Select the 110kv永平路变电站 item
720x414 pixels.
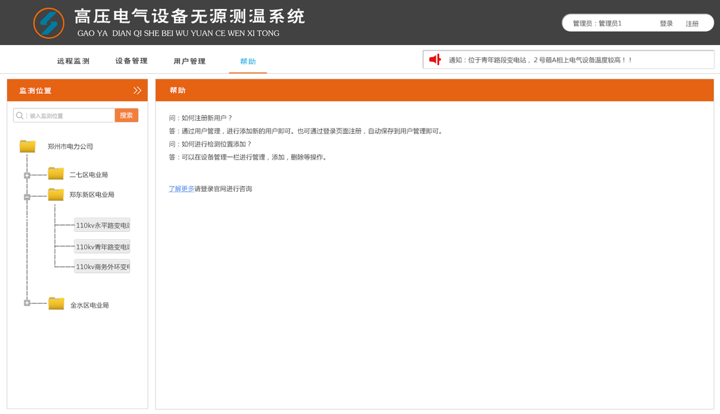click(x=102, y=226)
